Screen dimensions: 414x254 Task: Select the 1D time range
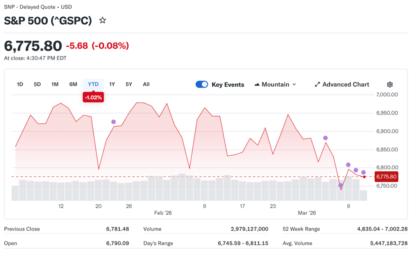click(20, 85)
